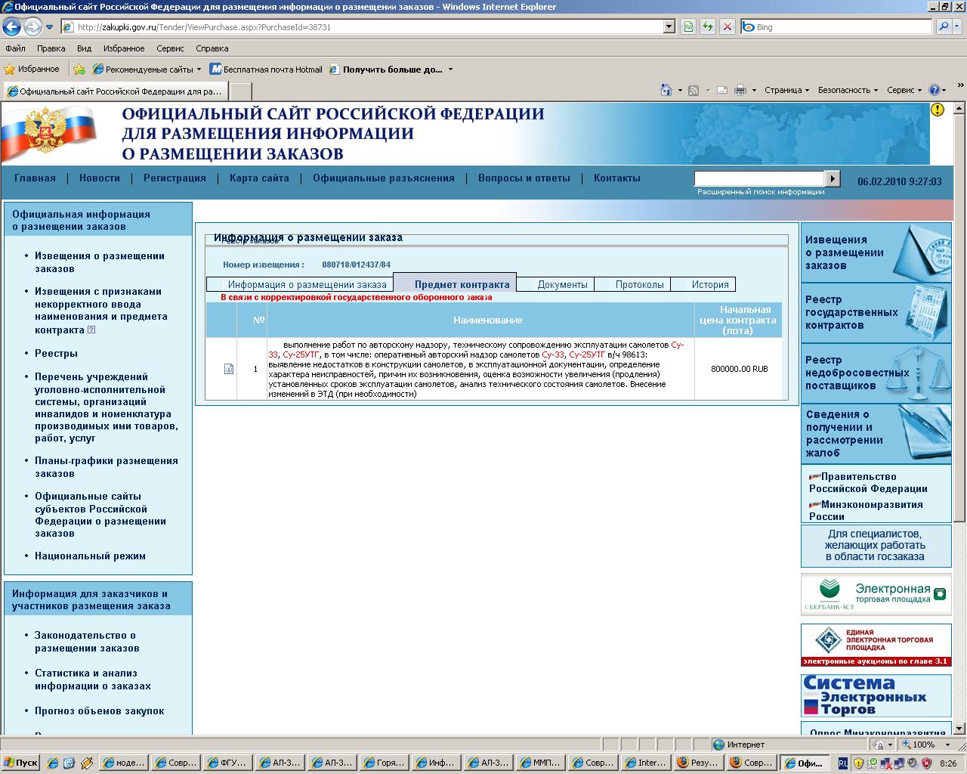Click the site search go arrow button
This screenshot has width=967, height=774.
pos(833,178)
